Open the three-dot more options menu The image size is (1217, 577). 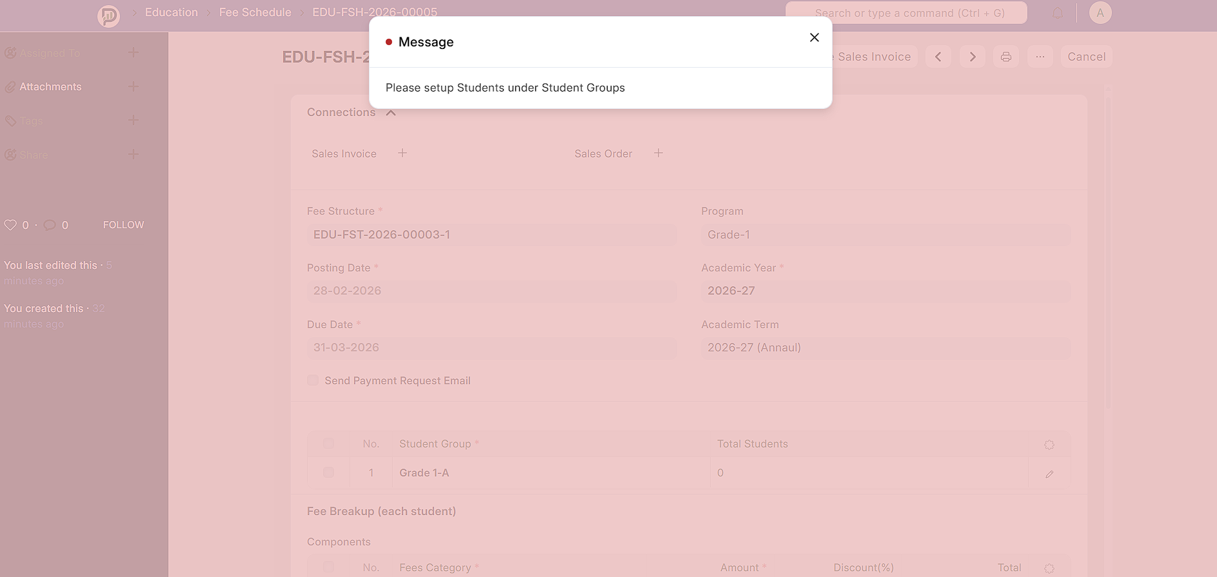1040,57
